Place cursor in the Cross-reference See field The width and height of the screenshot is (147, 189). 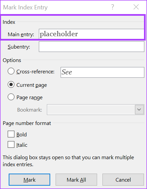pyautogui.click(x=102, y=72)
